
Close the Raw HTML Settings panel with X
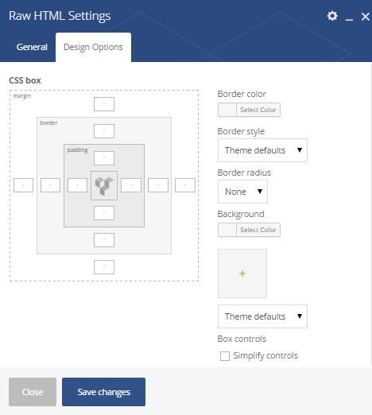[366, 17]
